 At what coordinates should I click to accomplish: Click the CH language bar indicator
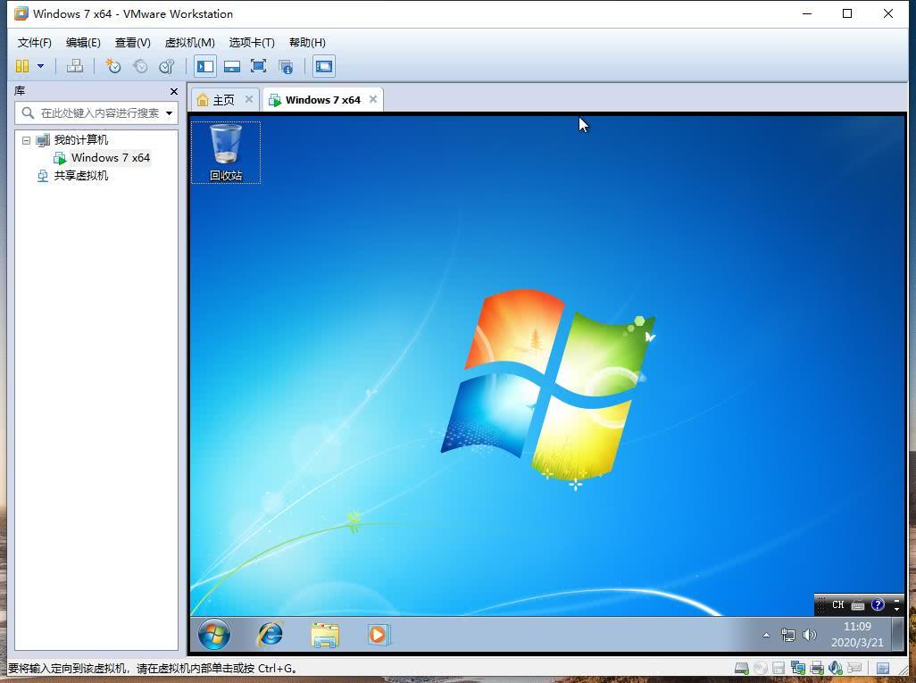pyautogui.click(x=837, y=605)
